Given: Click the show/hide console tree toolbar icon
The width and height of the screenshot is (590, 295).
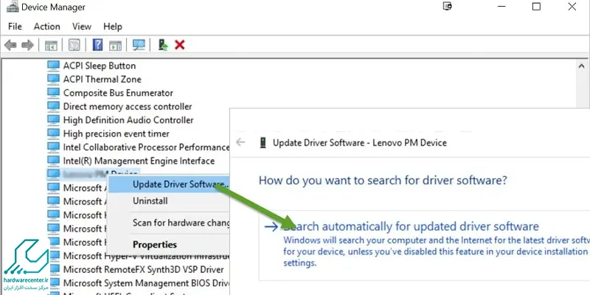Looking at the screenshot, I should [x=51, y=45].
